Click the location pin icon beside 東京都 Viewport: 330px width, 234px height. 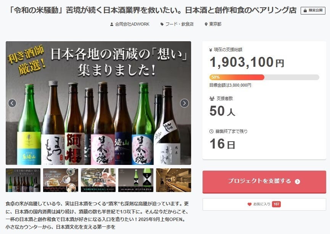coord(206,24)
